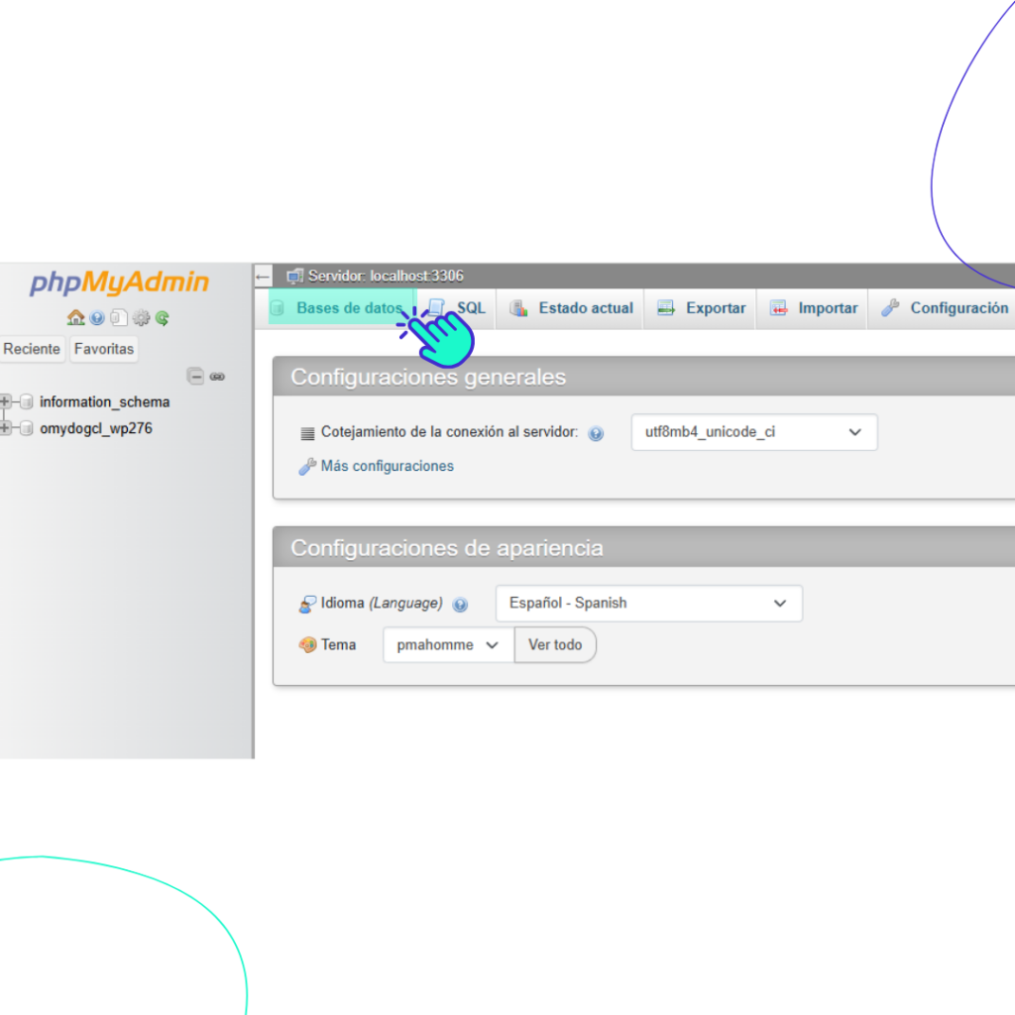Image resolution: width=1015 pixels, height=1015 pixels.
Task: Open the connection collation dropdown utf8mb4_unicode_ci
Action: click(x=754, y=432)
